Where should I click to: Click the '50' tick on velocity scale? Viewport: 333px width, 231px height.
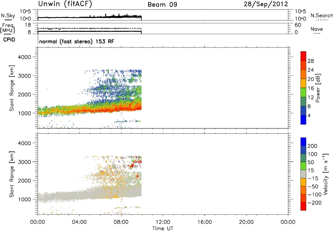(311, 162)
